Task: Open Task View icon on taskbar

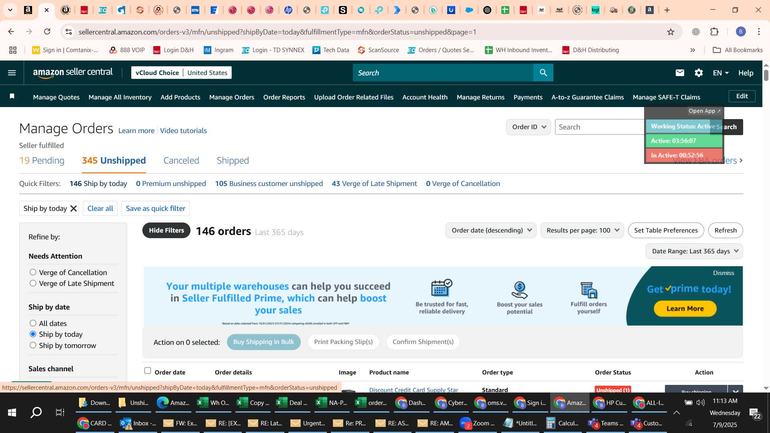Action: (x=60, y=413)
